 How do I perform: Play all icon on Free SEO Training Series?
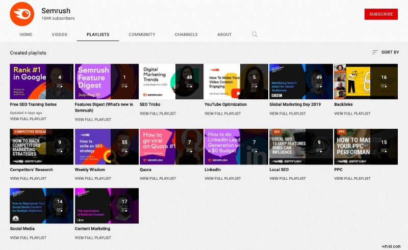coord(60,86)
